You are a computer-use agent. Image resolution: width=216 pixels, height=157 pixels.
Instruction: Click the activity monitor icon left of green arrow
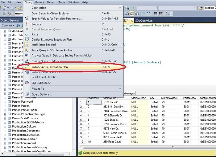[127, 8]
